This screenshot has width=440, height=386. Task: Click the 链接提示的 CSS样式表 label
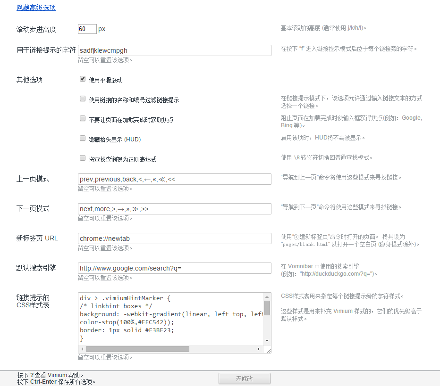(x=33, y=301)
